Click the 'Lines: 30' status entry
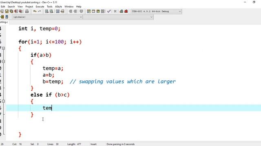 coord(53,144)
